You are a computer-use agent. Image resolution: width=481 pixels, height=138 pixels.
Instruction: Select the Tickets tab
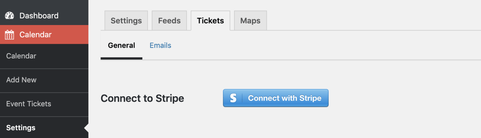210,21
